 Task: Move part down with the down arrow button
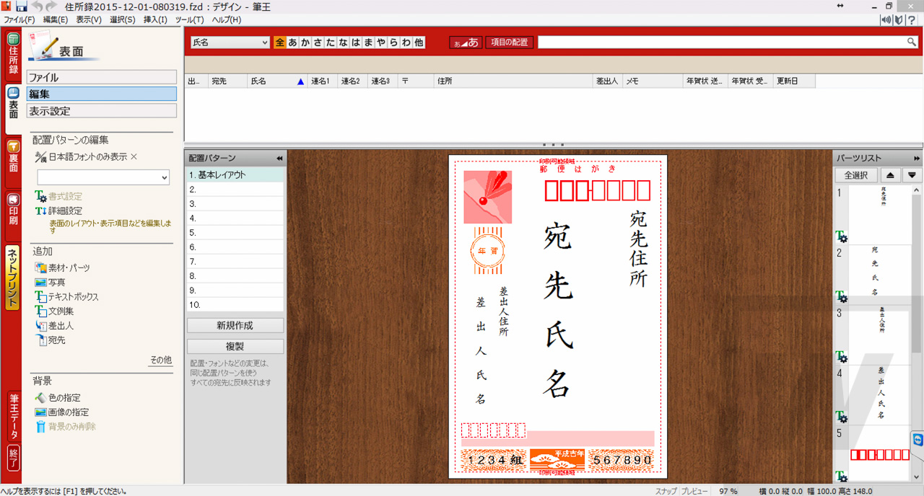tap(912, 175)
